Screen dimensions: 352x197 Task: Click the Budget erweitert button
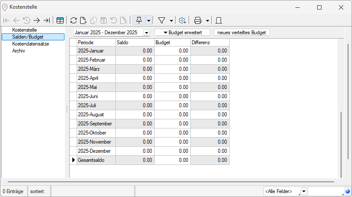click(x=182, y=33)
